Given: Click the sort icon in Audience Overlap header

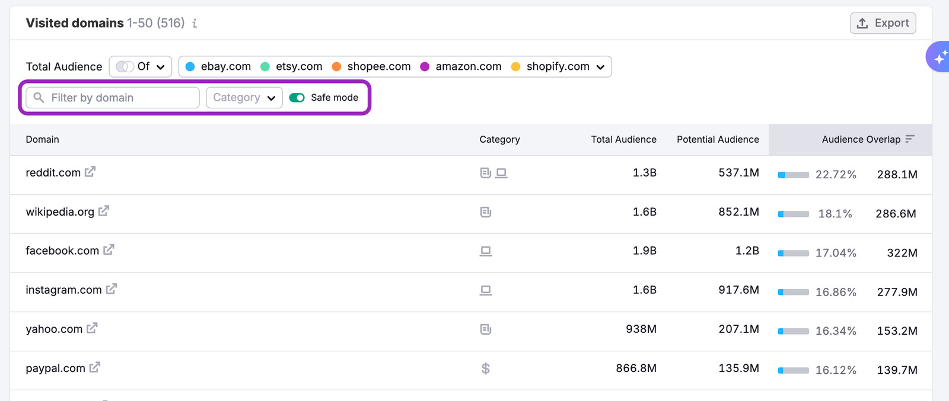Looking at the screenshot, I should pos(910,139).
